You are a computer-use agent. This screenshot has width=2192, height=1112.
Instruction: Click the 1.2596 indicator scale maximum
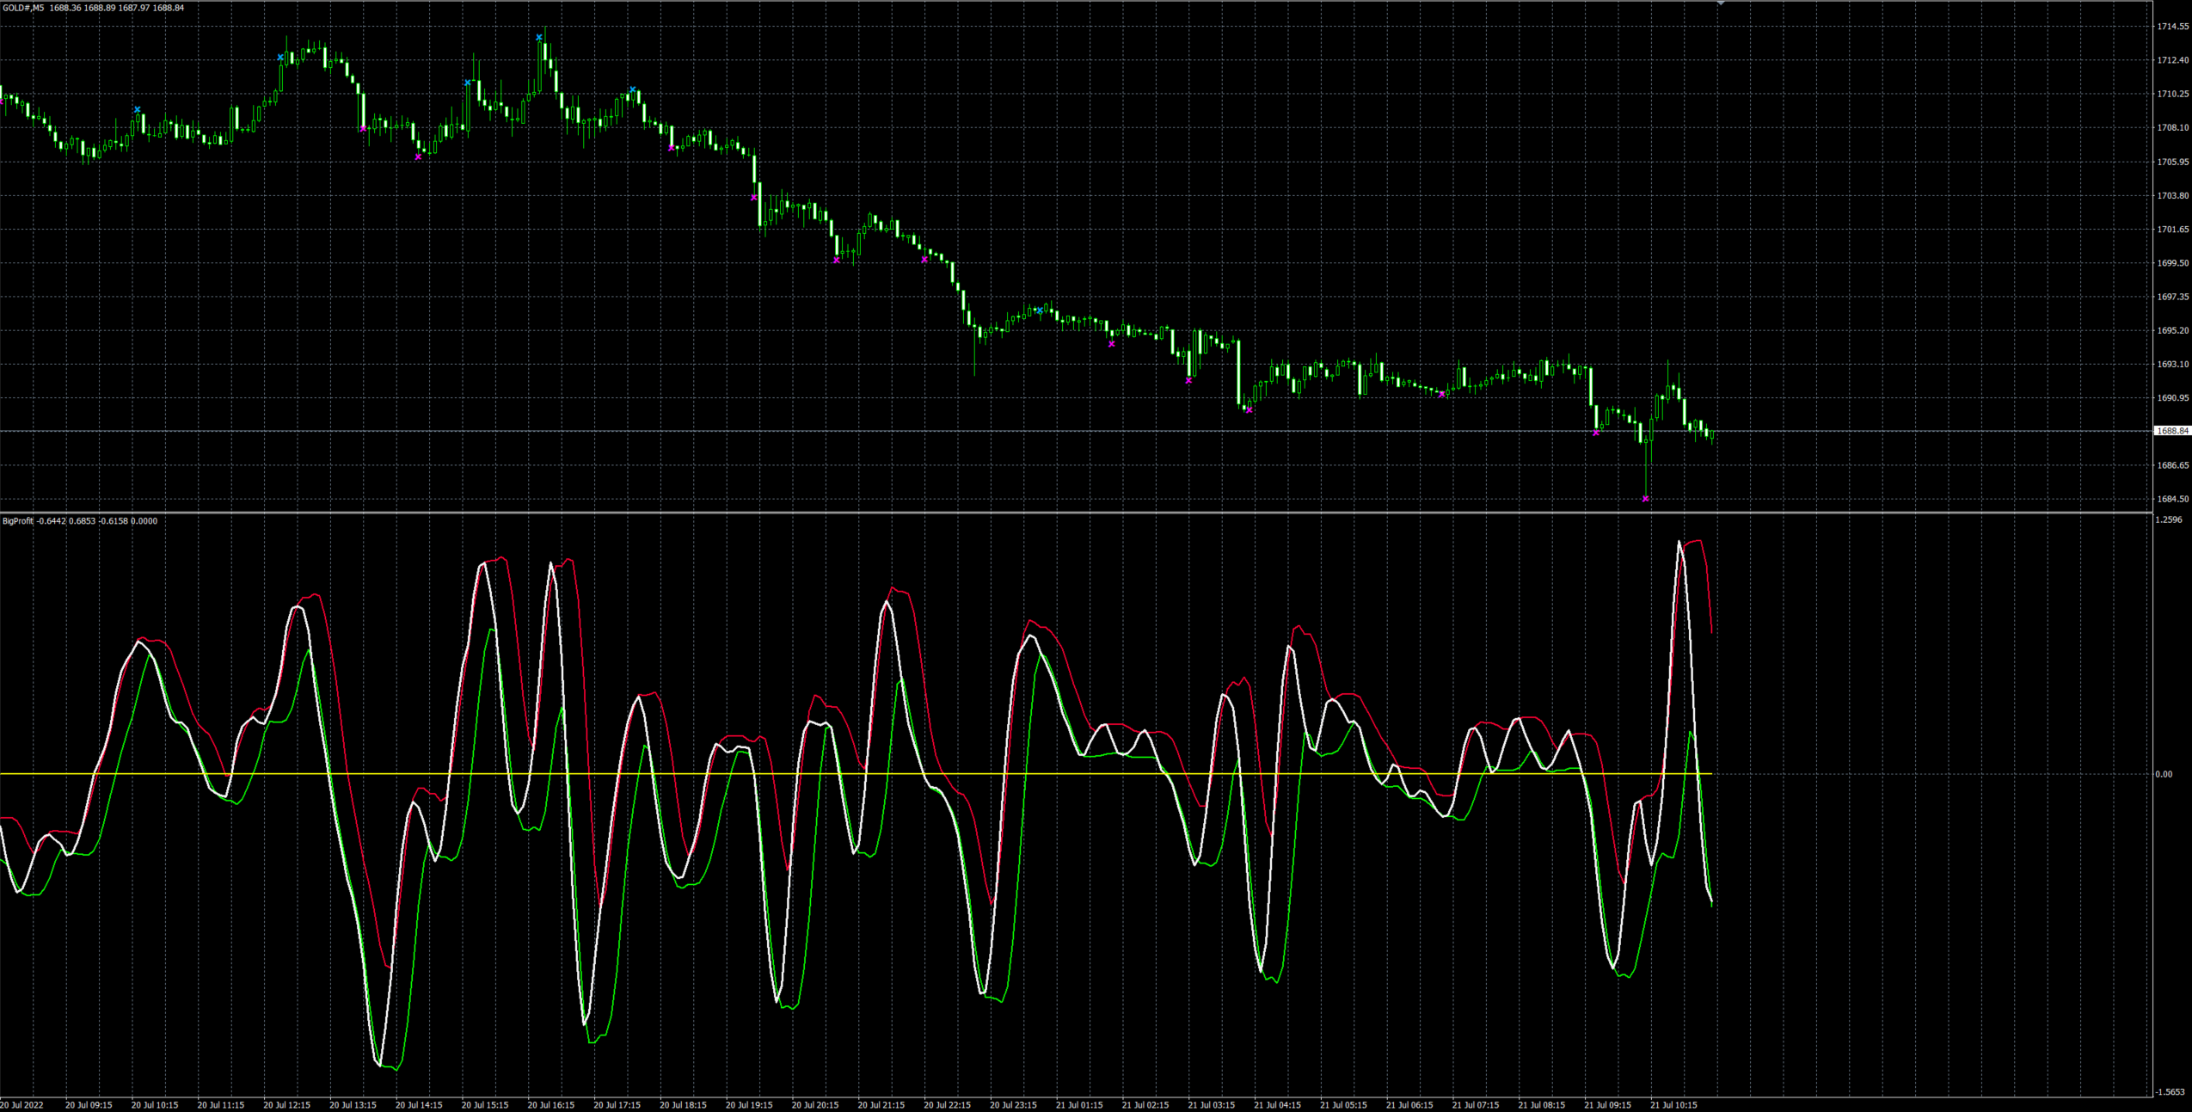pyautogui.click(x=2169, y=520)
